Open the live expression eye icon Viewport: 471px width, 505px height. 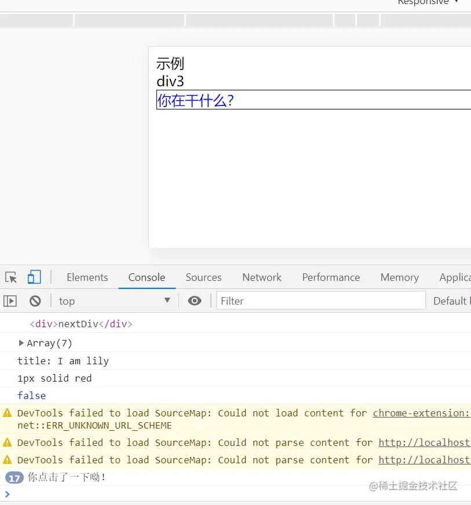coord(195,301)
